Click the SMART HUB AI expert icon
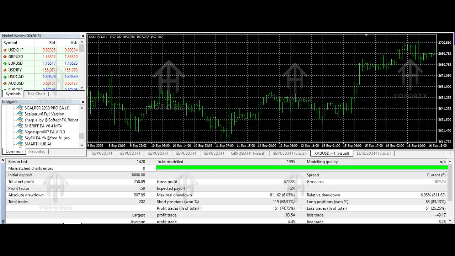Viewport: 455px width, 256px height. (x=20, y=144)
